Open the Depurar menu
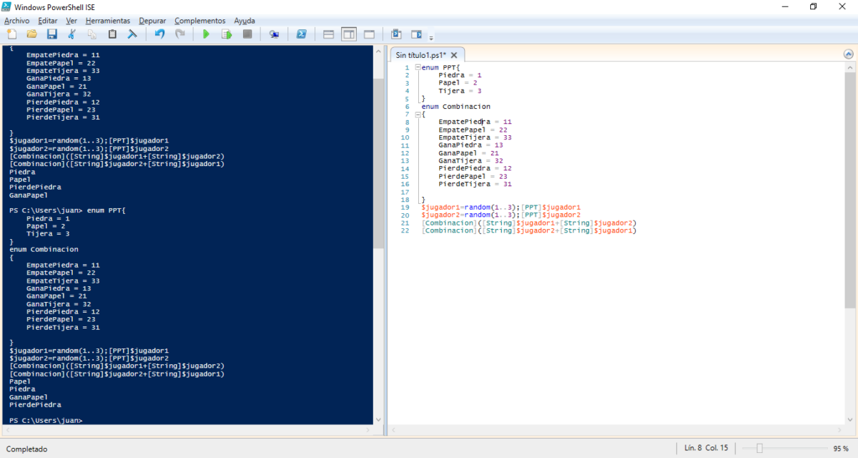The height and width of the screenshot is (458, 858). (152, 20)
